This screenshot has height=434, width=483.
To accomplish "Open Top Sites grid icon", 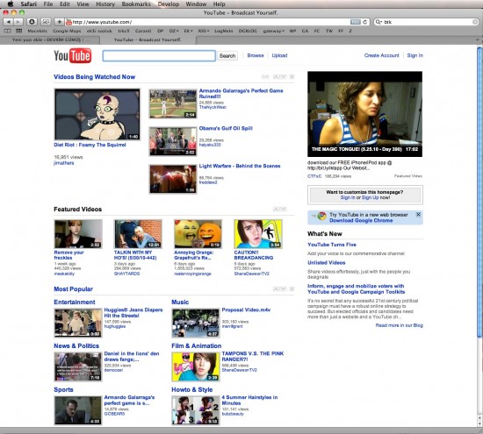I will point(18,31).
